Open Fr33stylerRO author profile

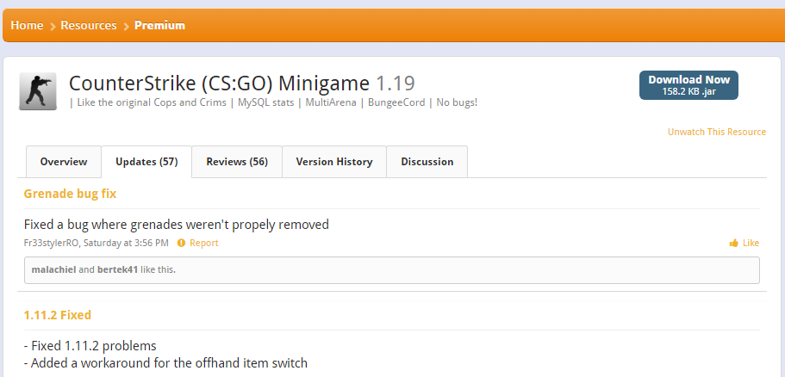52,243
